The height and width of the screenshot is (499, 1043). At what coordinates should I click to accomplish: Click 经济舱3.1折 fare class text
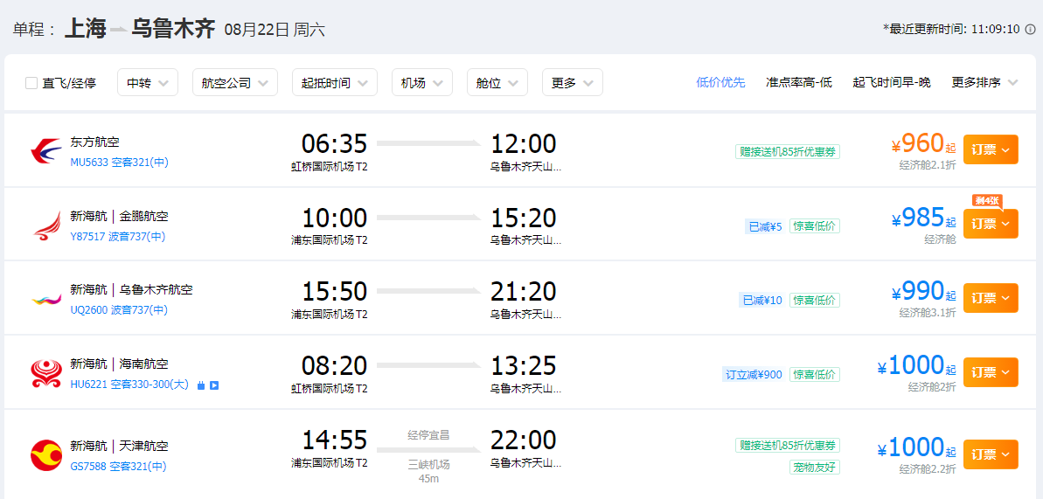point(928,313)
